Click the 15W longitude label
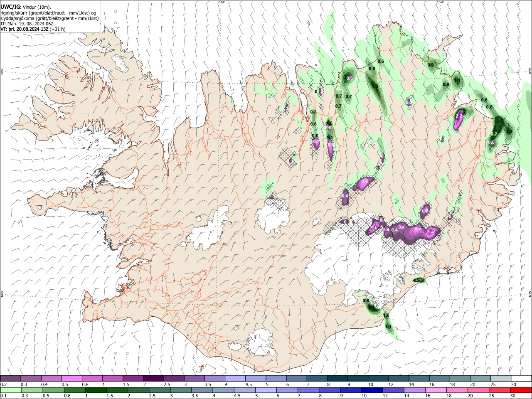The height and width of the screenshot is (399, 532). (x=440, y=2)
